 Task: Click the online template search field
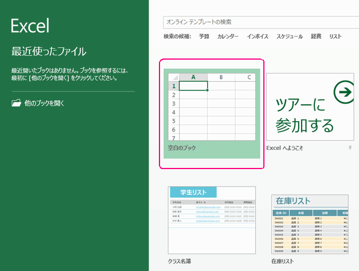tap(261, 22)
